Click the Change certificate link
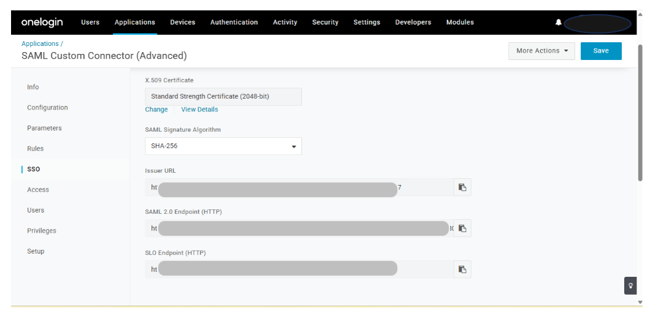 (156, 110)
